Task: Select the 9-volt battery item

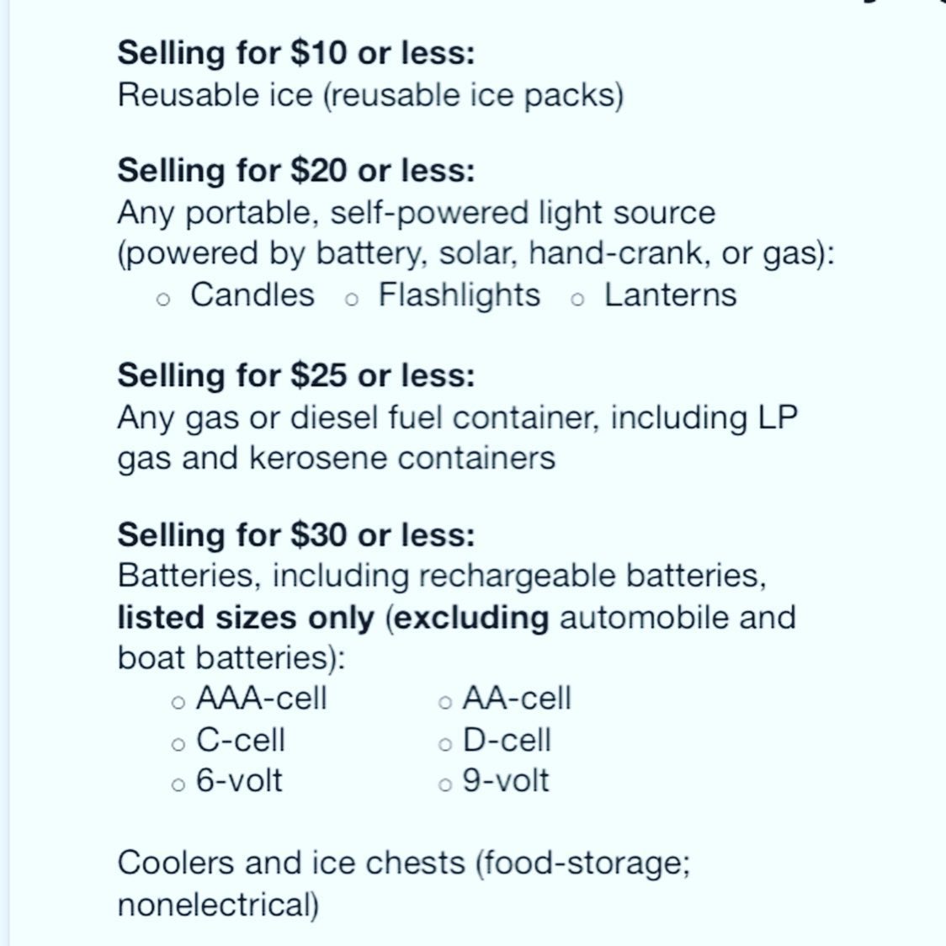Action: (x=506, y=780)
